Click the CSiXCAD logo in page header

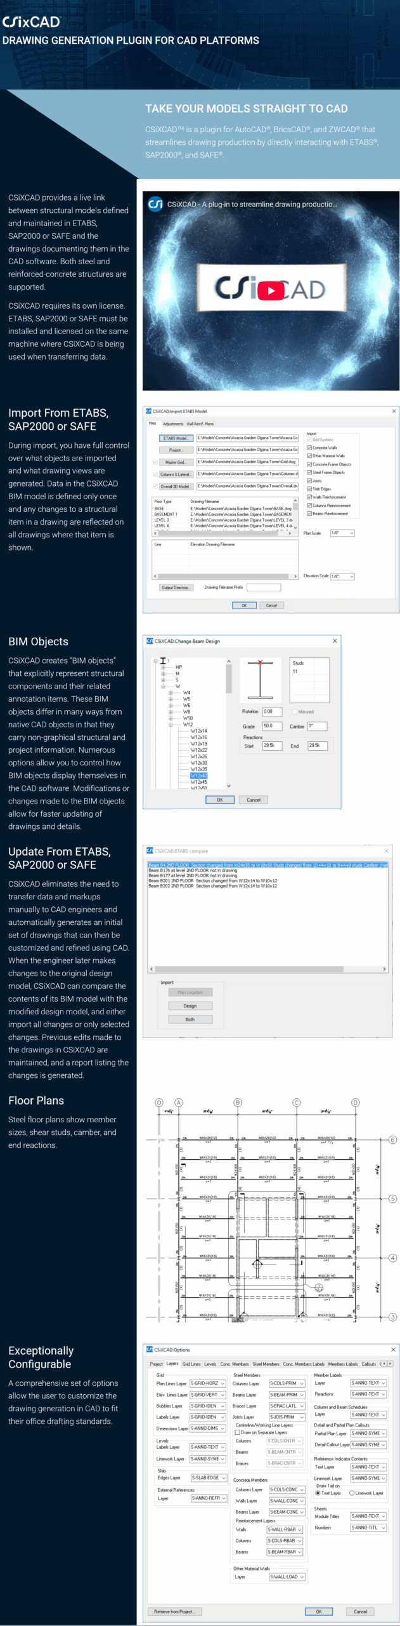31,22
